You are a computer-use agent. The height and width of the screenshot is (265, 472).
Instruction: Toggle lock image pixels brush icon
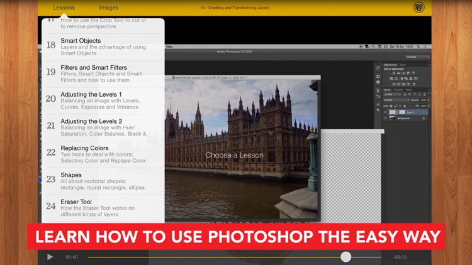396,106
